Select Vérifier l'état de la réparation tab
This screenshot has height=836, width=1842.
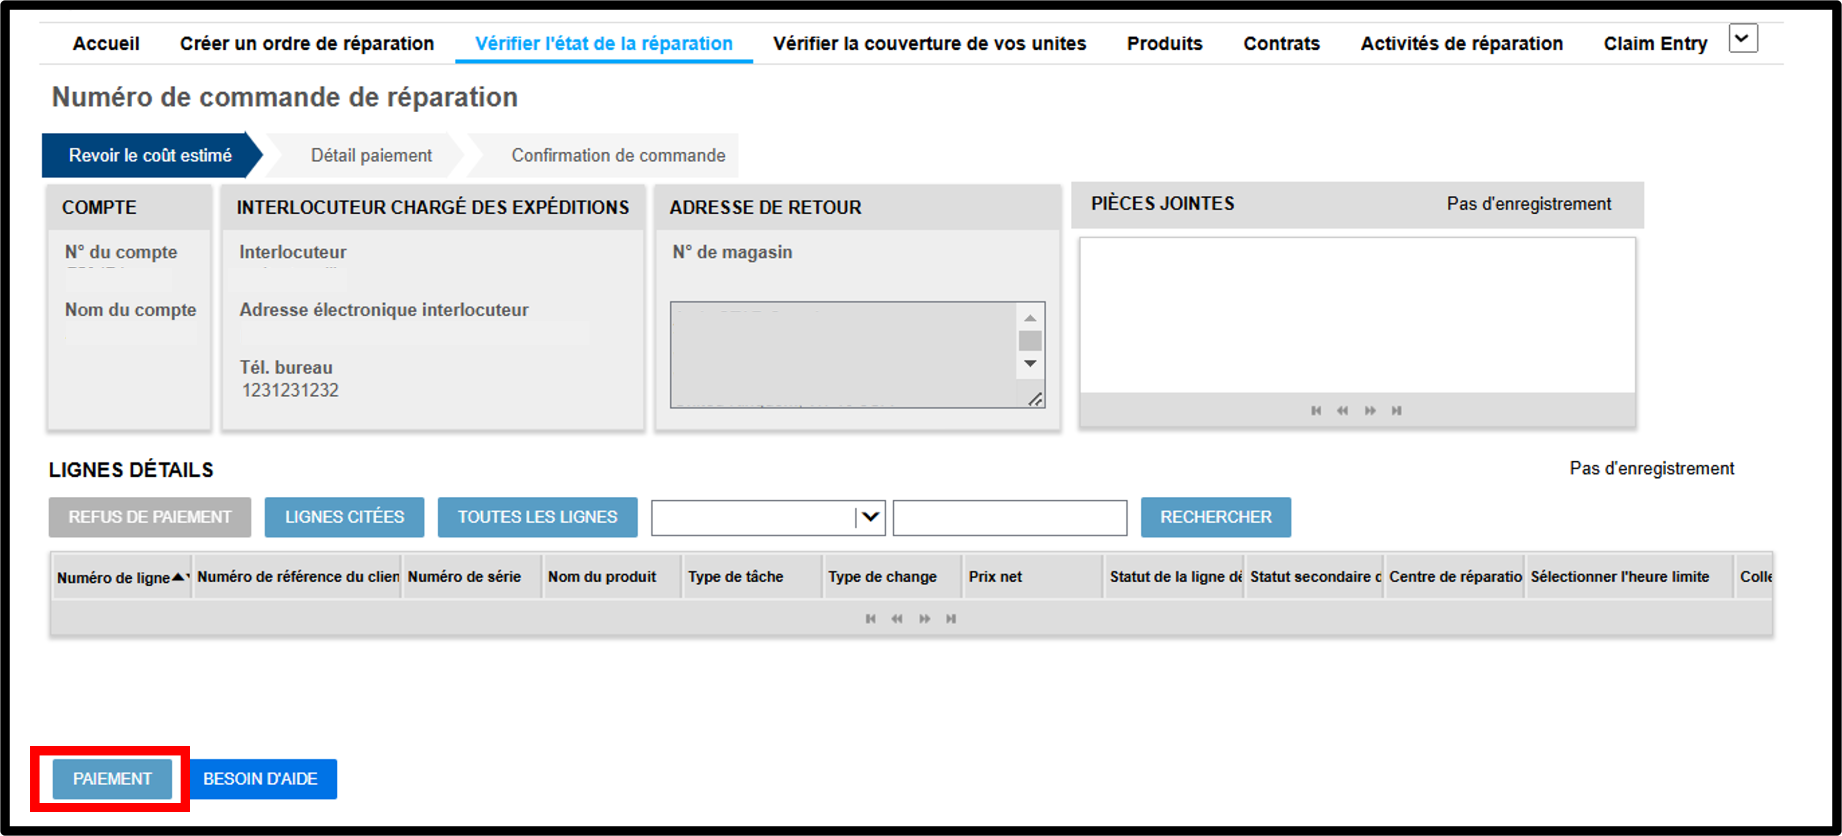tap(604, 43)
